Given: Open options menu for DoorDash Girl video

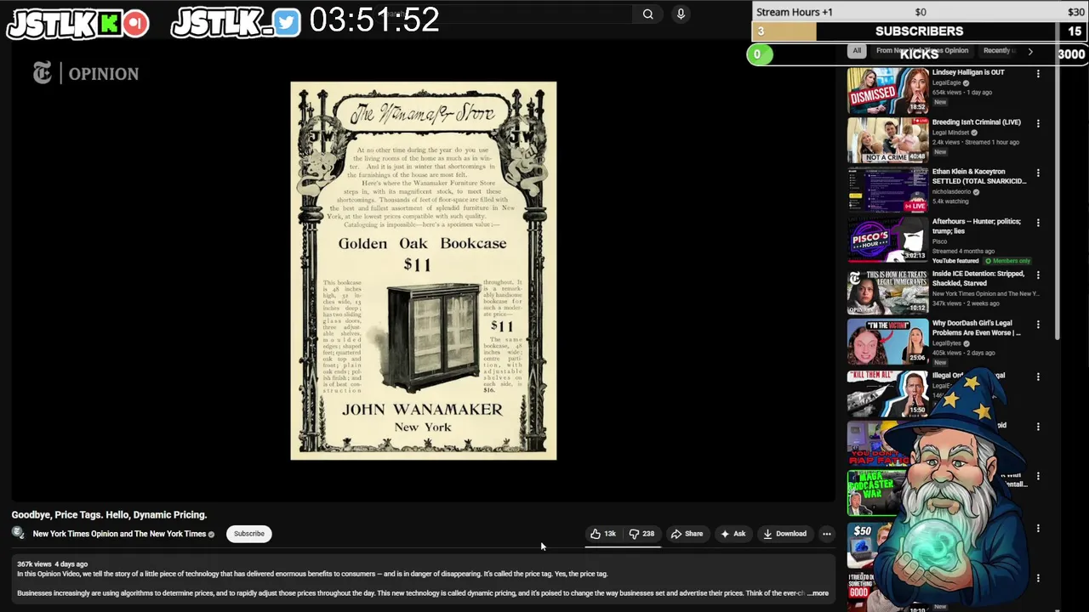Looking at the screenshot, I should pos(1038,325).
